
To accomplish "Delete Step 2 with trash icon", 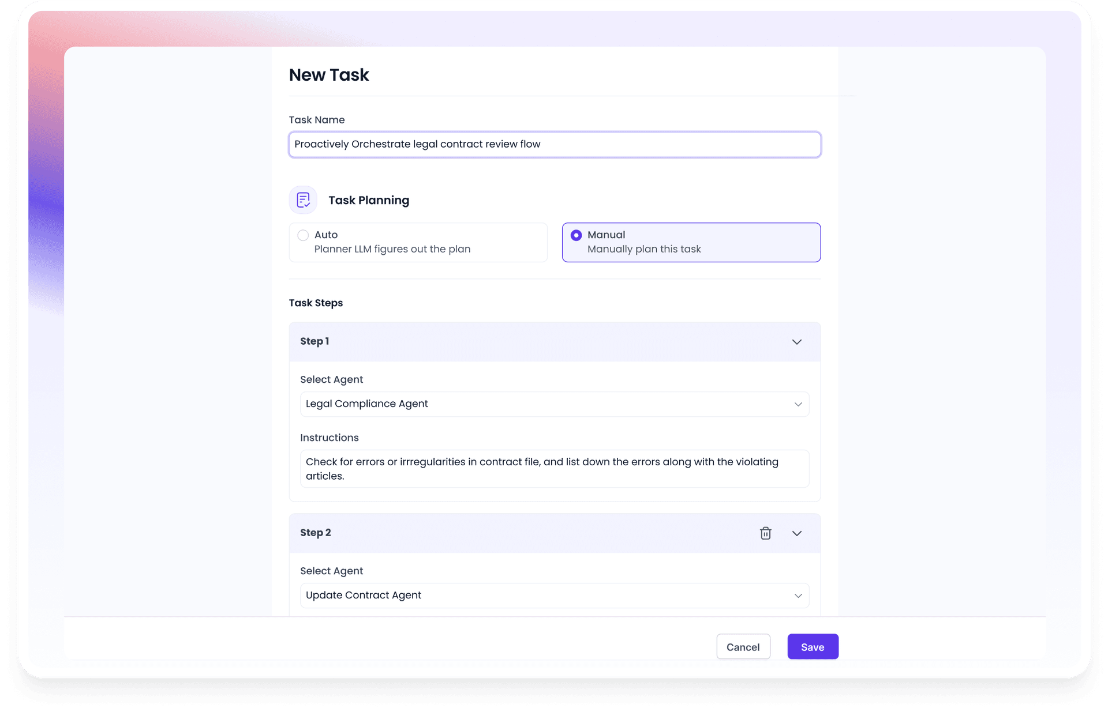I will click(765, 533).
